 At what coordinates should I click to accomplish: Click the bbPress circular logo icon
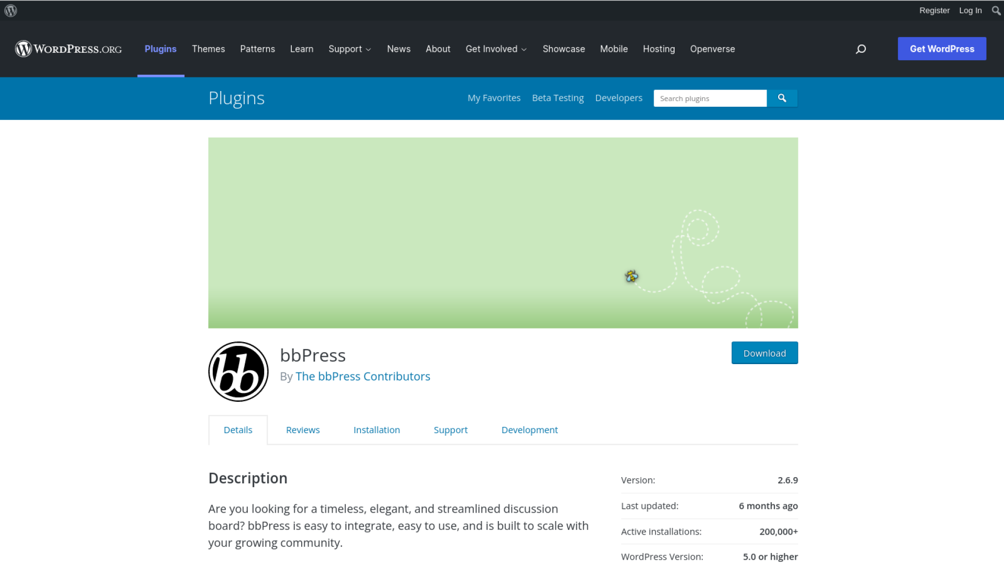click(238, 372)
